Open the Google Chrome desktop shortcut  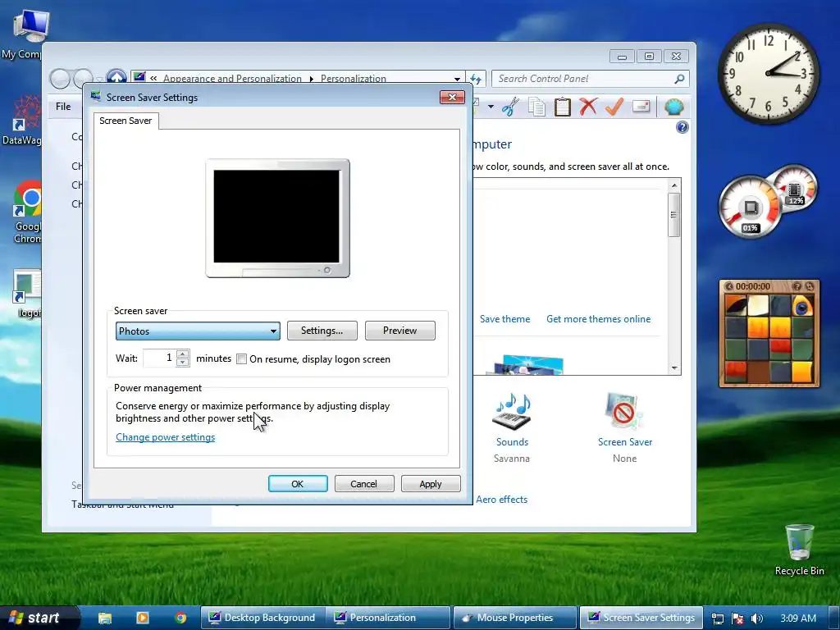tap(28, 212)
